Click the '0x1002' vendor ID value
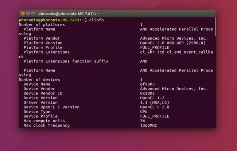Viewport: 237px width, 151px height. coord(147,93)
